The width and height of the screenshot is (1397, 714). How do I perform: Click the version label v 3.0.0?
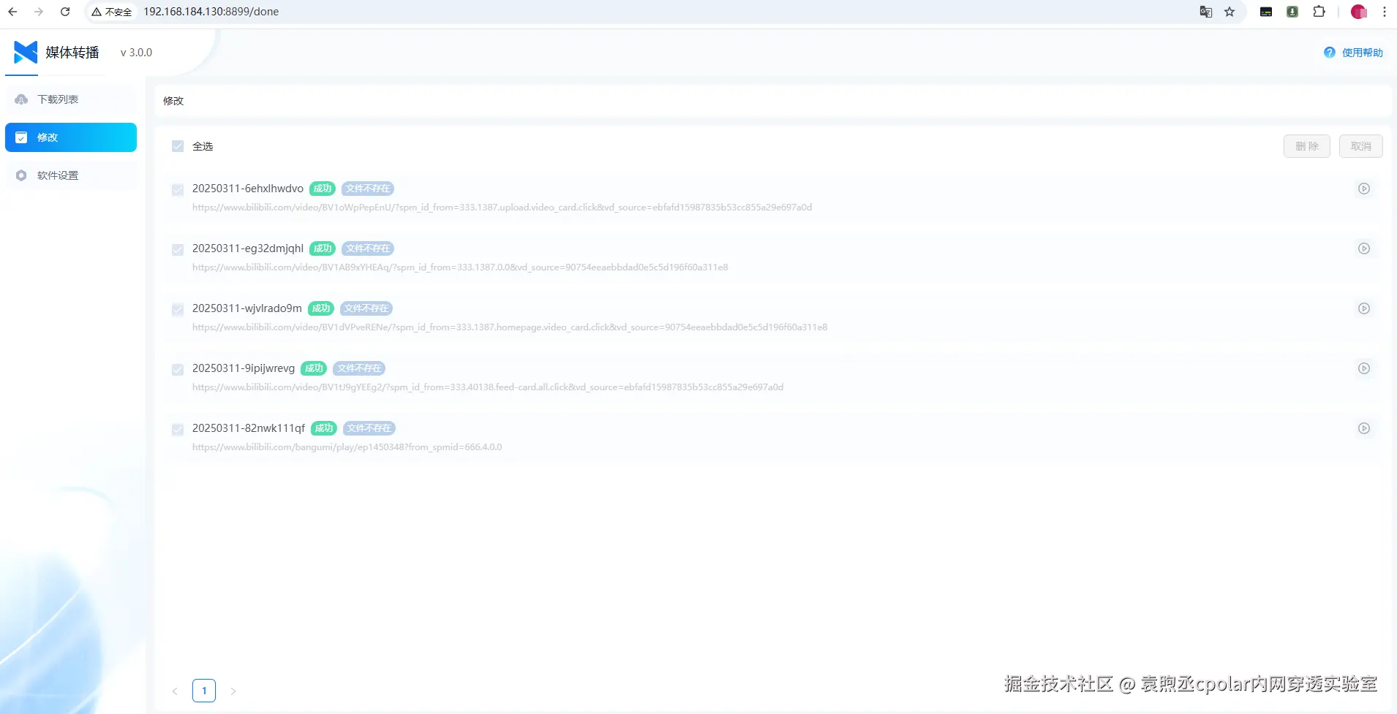tap(136, 53)
